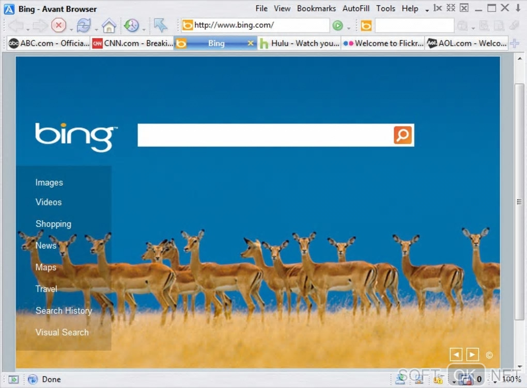
Task: Open the AutoFill menu
Action: 355,8
